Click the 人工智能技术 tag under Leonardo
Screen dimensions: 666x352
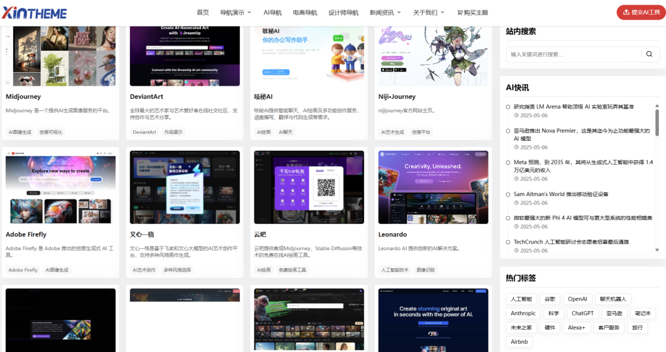tap(395, 270)
